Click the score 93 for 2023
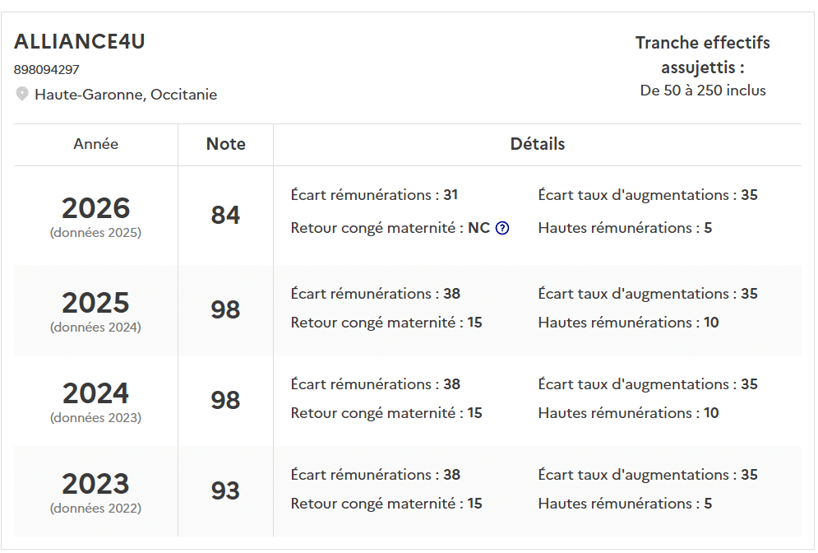The height and width of the screenshot is (553, 818). click(x=225, y=491)
